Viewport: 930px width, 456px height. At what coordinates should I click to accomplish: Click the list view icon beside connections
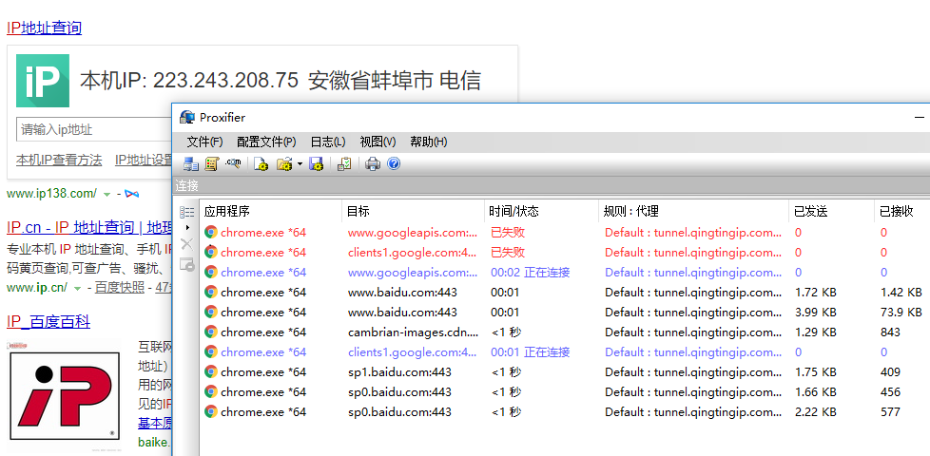point(186,212)
